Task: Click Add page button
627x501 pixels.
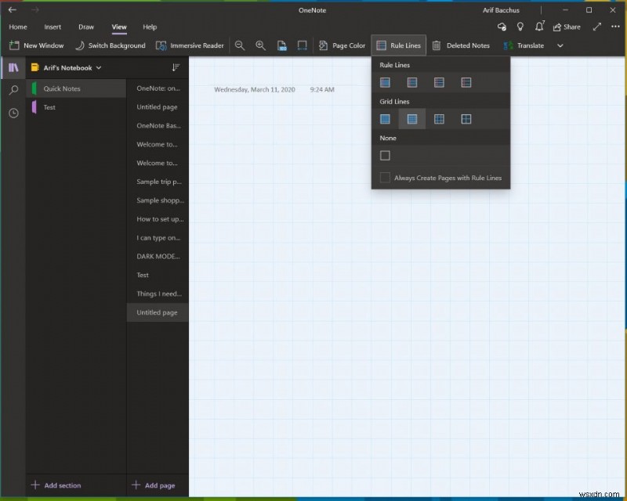Action: [154, 485]
